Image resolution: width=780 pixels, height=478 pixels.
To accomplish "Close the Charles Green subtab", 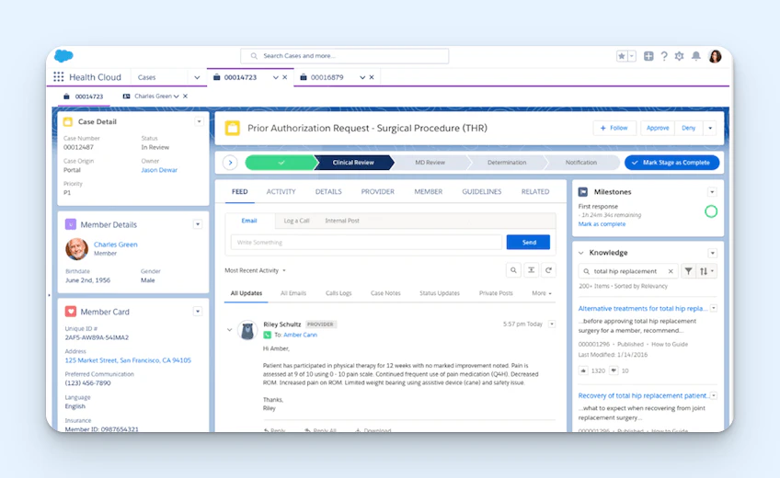I will (185, 97).
